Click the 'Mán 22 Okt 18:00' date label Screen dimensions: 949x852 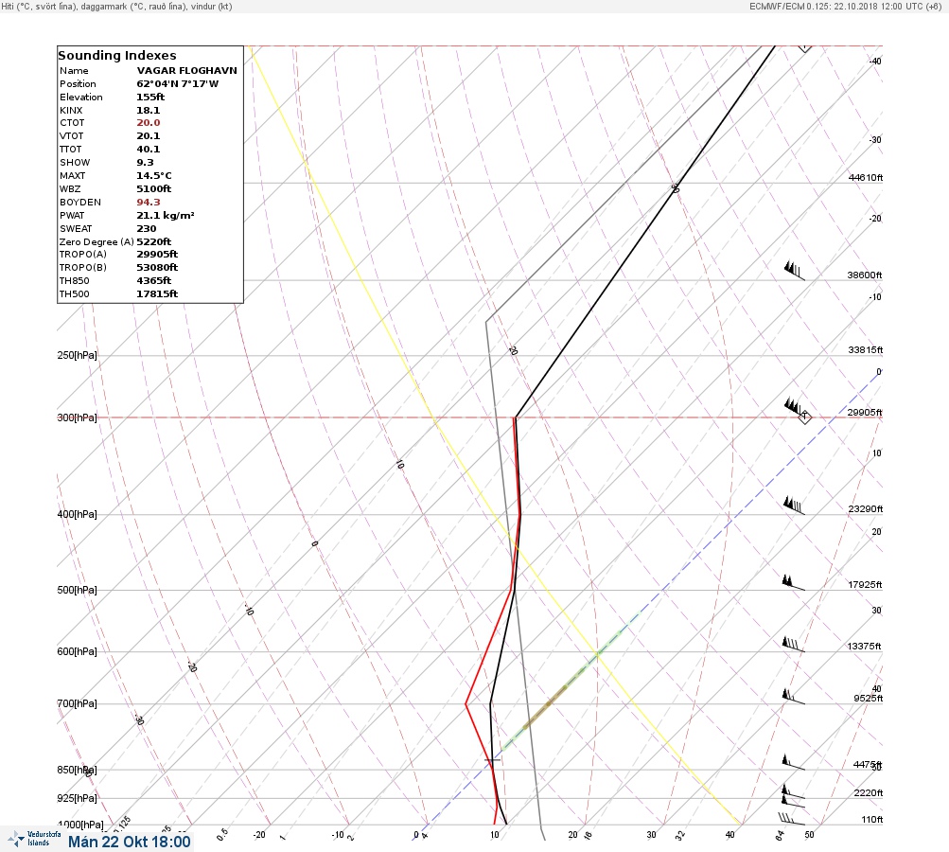pyautogui.click(x=129, y=842)
